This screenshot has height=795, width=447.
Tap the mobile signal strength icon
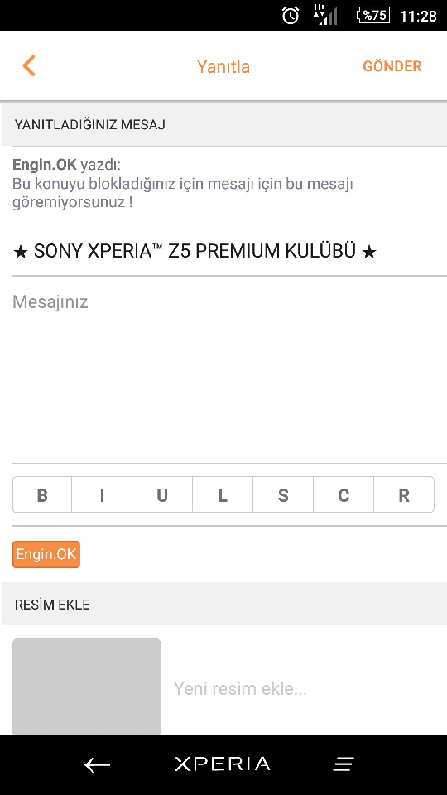[326, 15]
